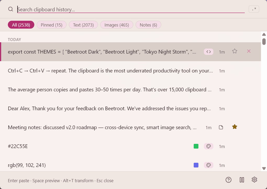Click the code snippet badge on the THEMES entry

click(x=209, y=51)
